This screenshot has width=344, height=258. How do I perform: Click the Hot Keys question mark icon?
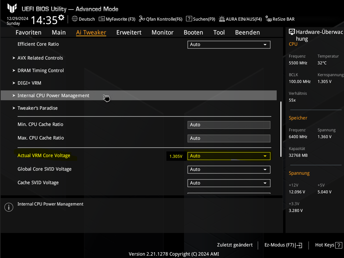point(339,245)
